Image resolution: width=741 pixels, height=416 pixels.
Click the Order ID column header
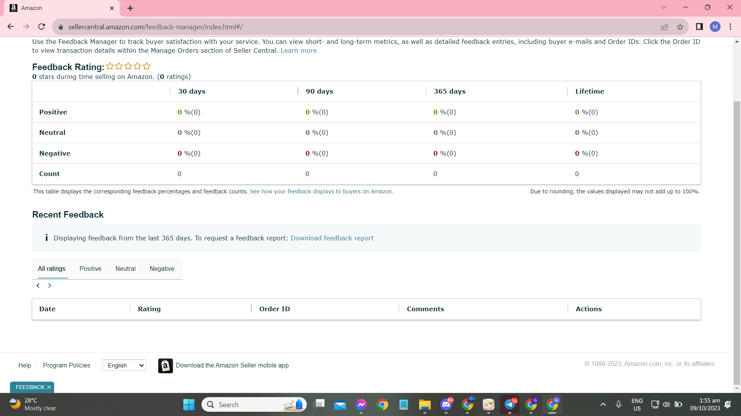(x=275, y=309)
